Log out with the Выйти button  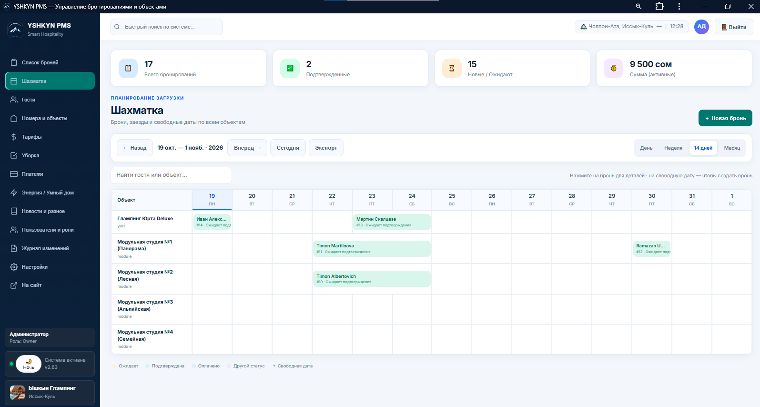coord(734,27)
